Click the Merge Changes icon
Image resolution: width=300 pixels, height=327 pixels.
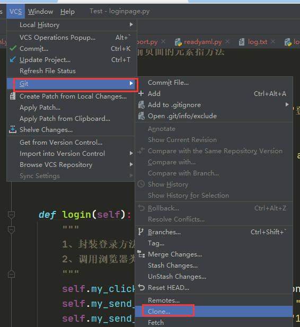(x=142, y=254)
